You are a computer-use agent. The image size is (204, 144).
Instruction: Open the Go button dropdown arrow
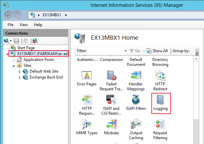[x=144, y=51]
